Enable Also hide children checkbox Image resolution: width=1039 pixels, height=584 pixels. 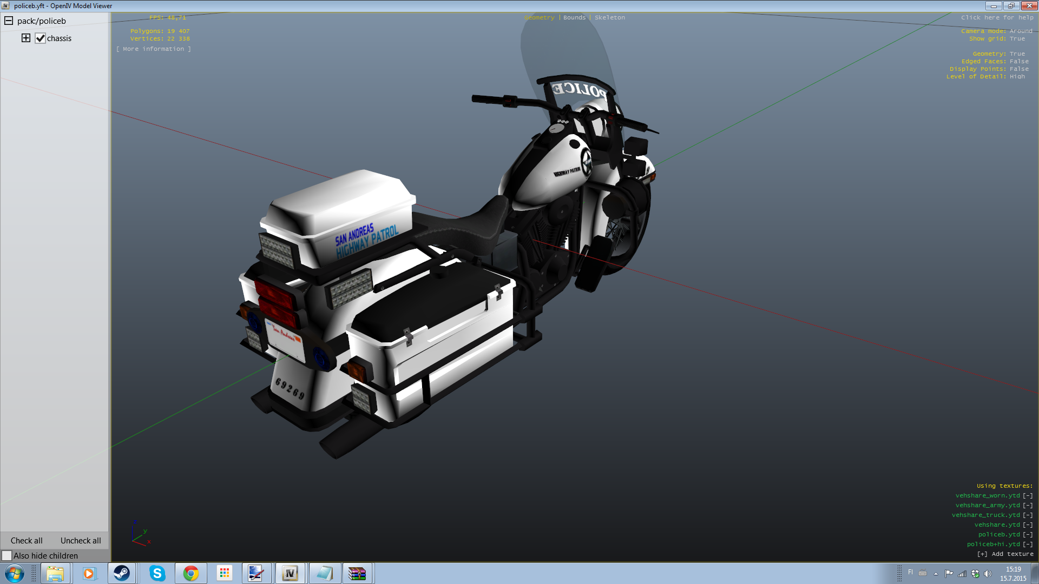[7, 555]
